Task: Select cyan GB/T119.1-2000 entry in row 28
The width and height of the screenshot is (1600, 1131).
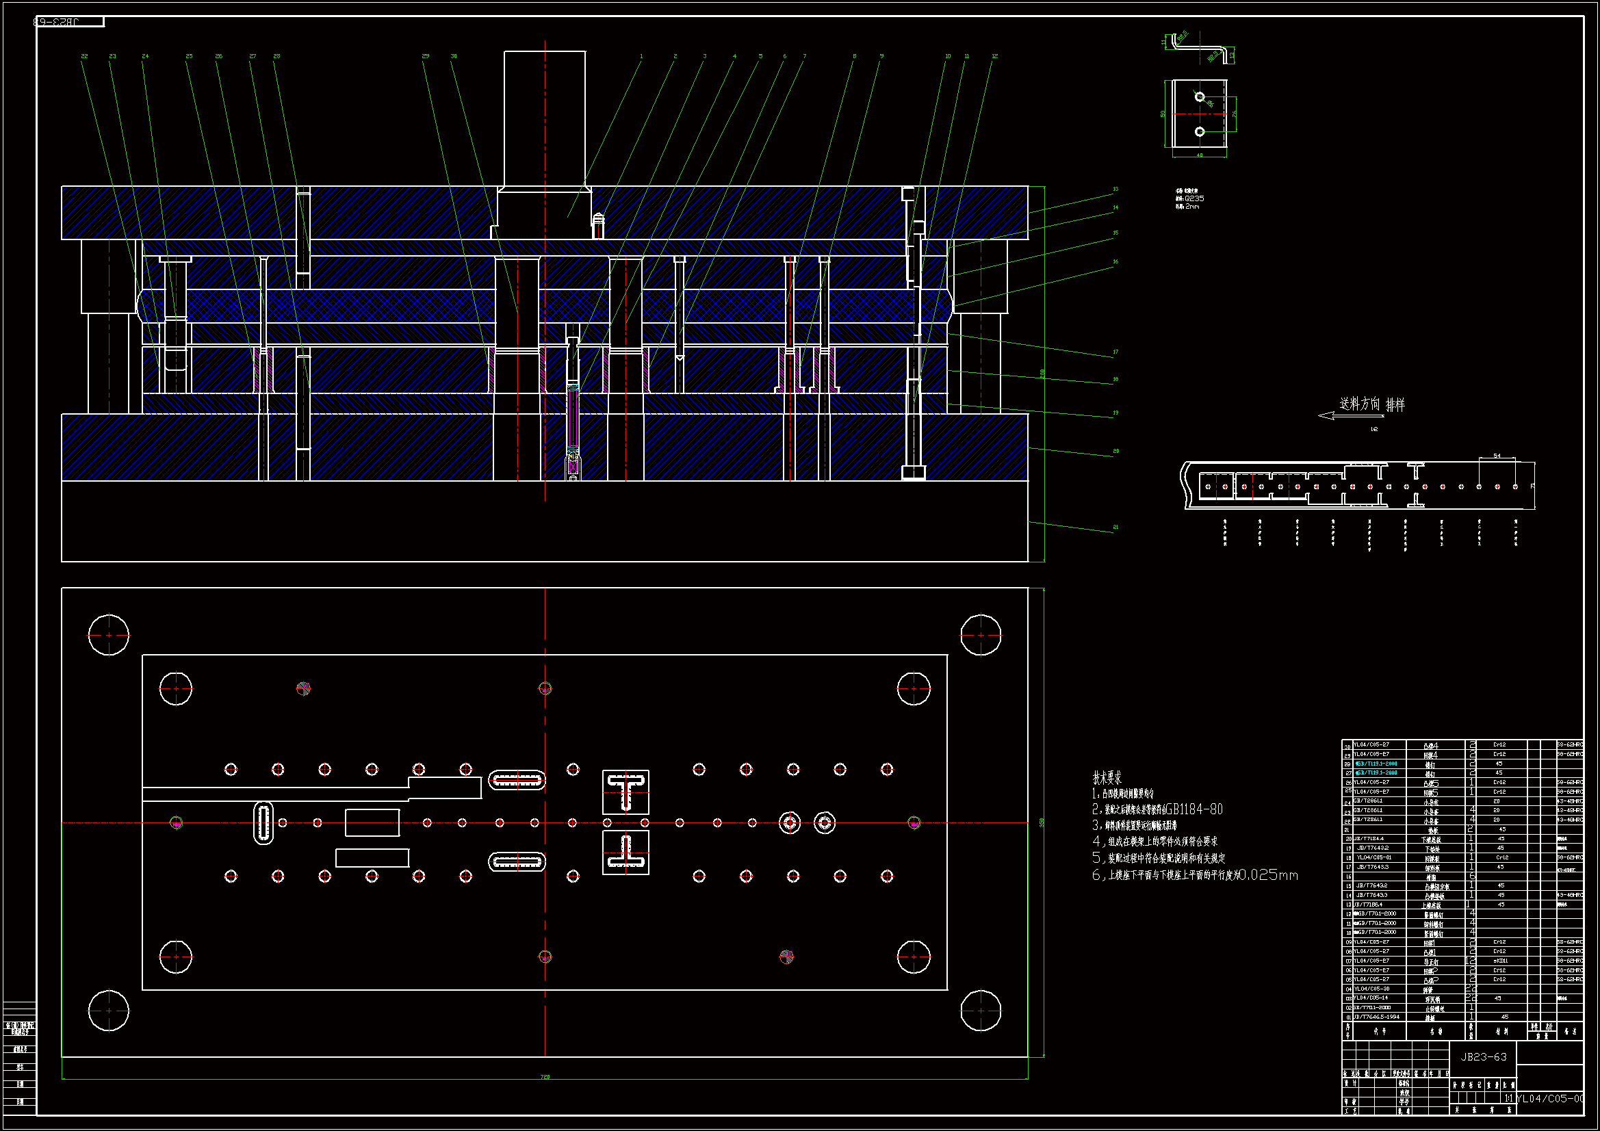Action: click(1376, 764)
